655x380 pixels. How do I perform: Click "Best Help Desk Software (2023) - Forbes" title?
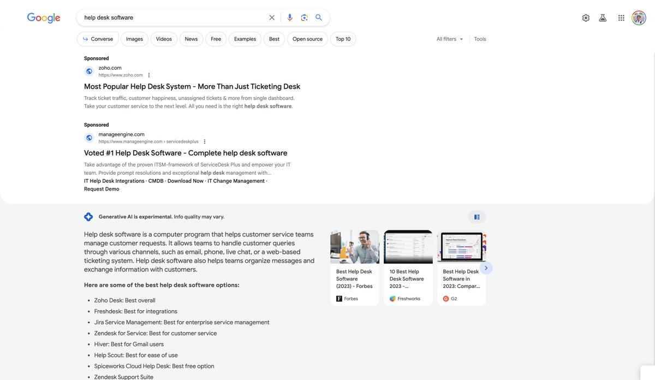click(x=354, y=278)
